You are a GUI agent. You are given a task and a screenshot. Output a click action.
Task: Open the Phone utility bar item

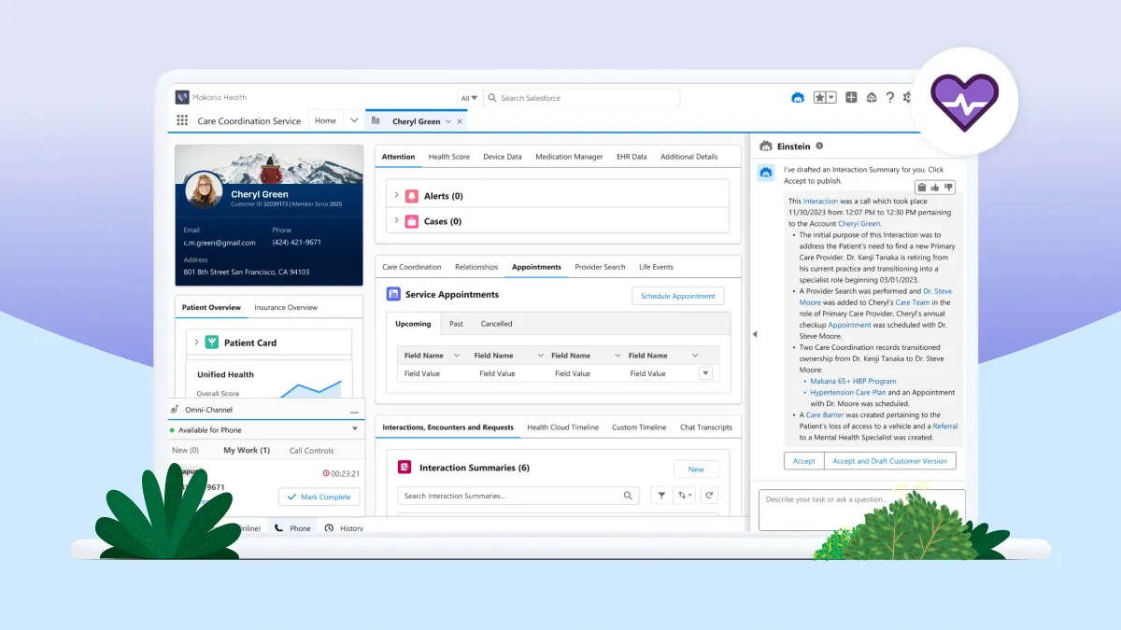coord(293,527)
